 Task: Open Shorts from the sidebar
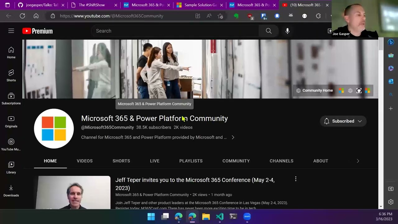click(x=11, y=76)
